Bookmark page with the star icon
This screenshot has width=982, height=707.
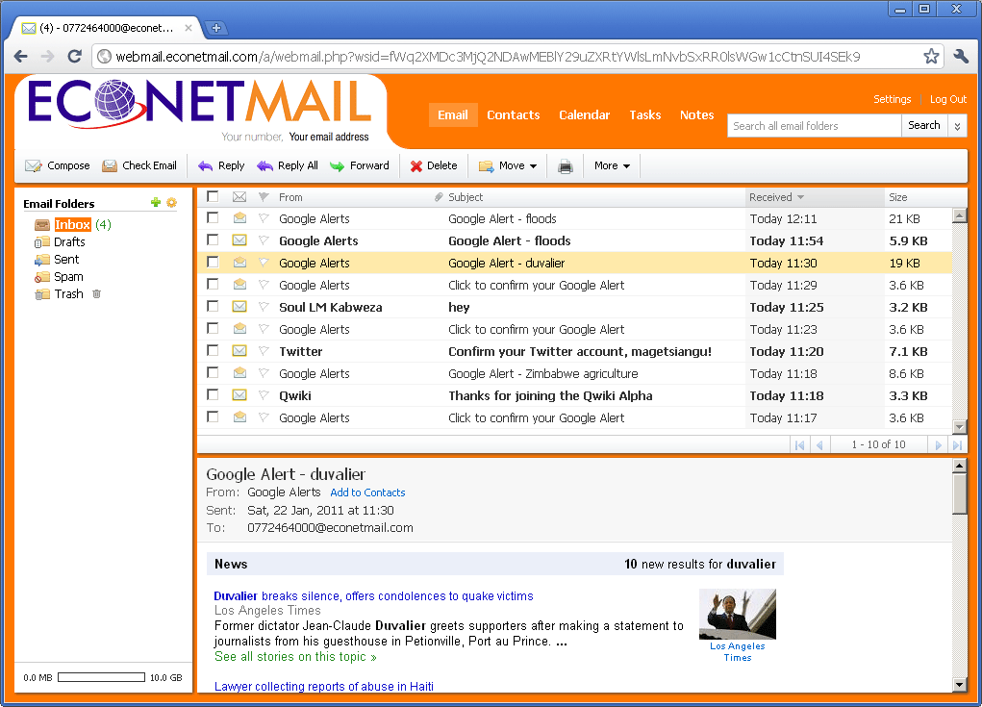point(931,57)
